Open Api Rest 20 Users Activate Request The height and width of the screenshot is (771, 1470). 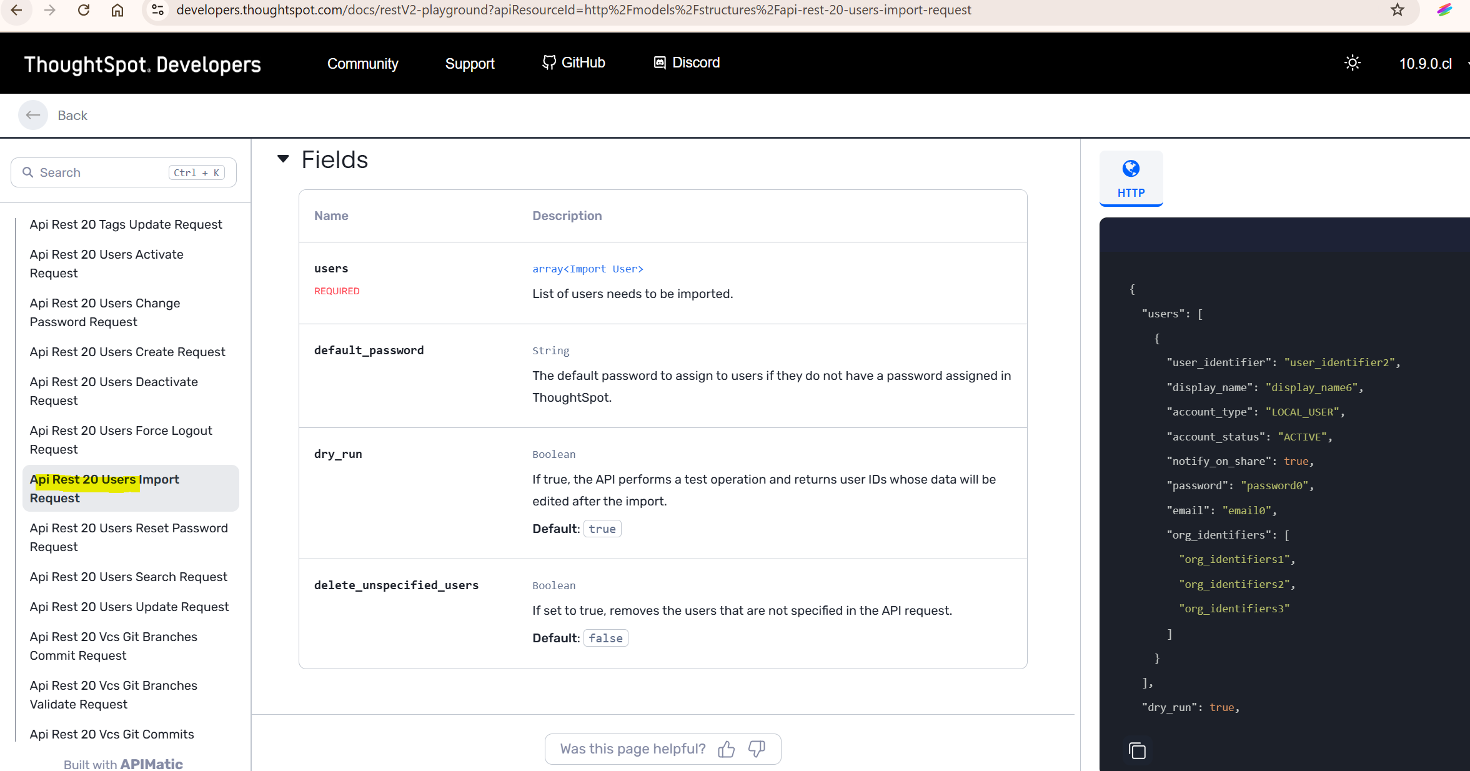click(x=107, y=264)
